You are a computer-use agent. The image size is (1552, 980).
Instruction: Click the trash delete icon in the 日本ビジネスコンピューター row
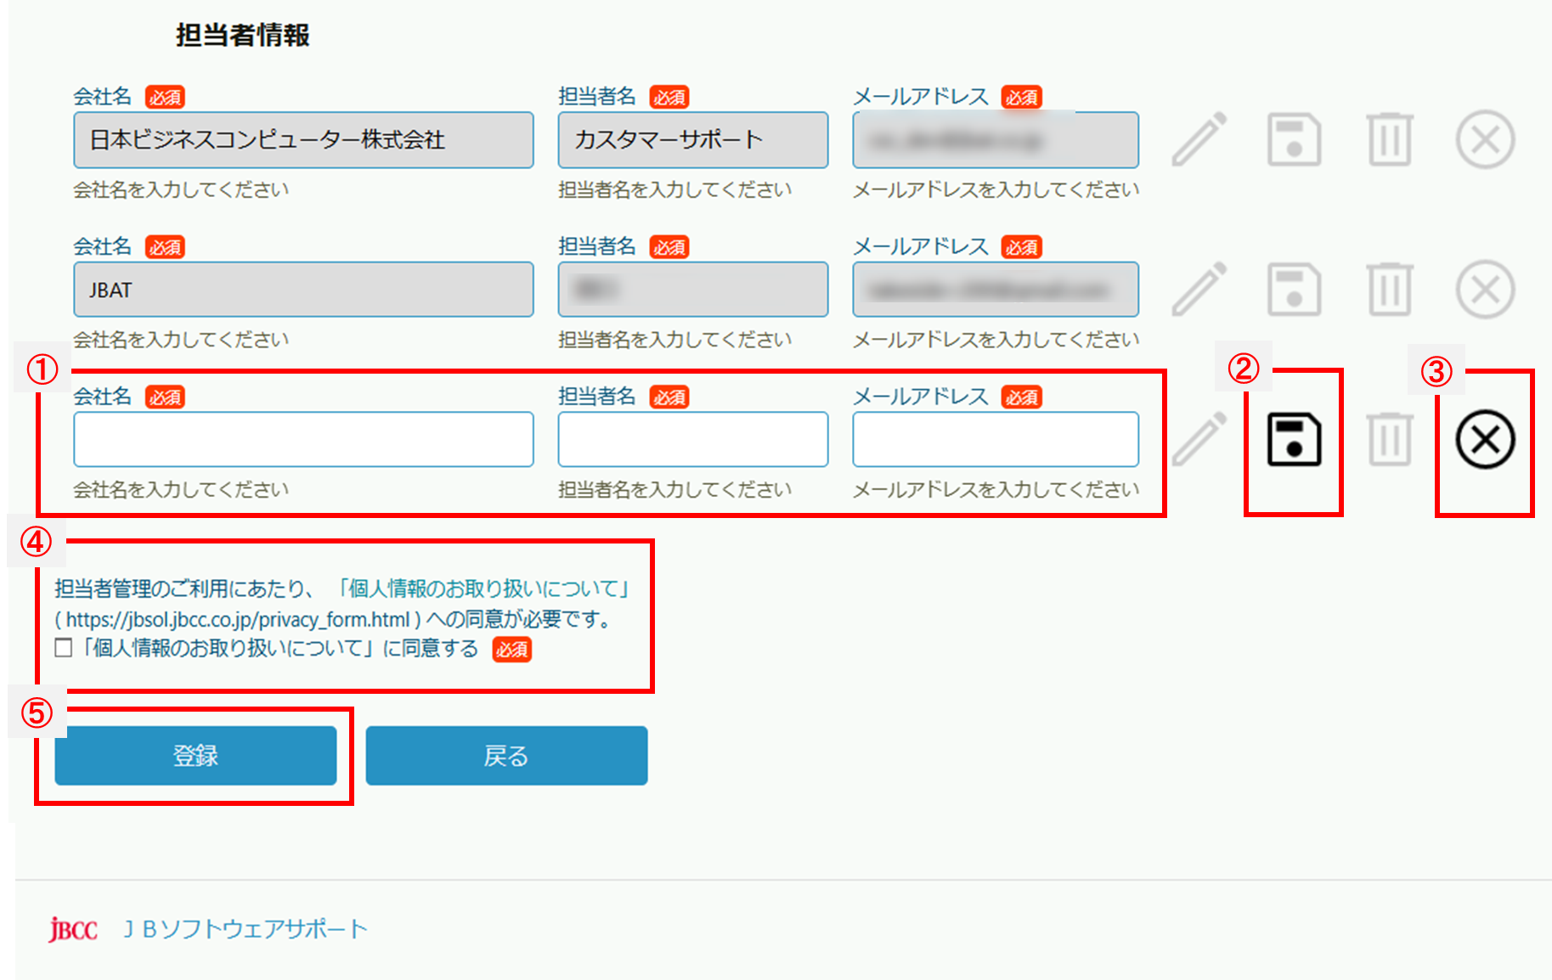(x=1390, y=139)
